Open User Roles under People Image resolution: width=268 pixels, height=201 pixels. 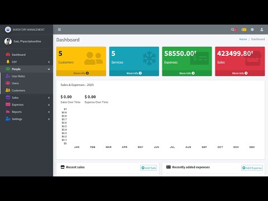coord(26,76)
